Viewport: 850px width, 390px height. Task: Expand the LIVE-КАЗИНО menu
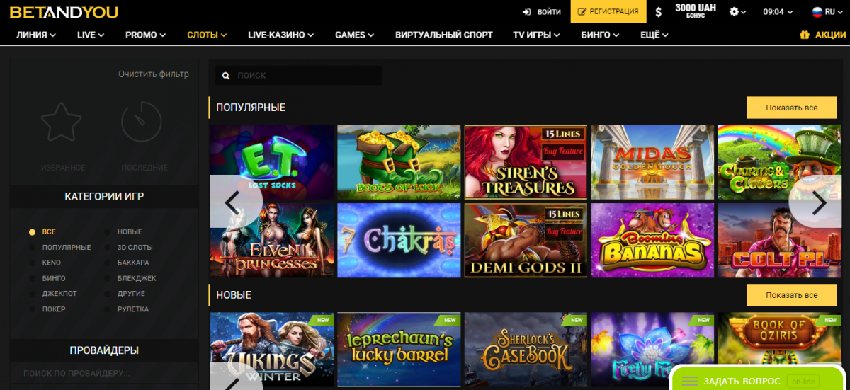(281, 35)
